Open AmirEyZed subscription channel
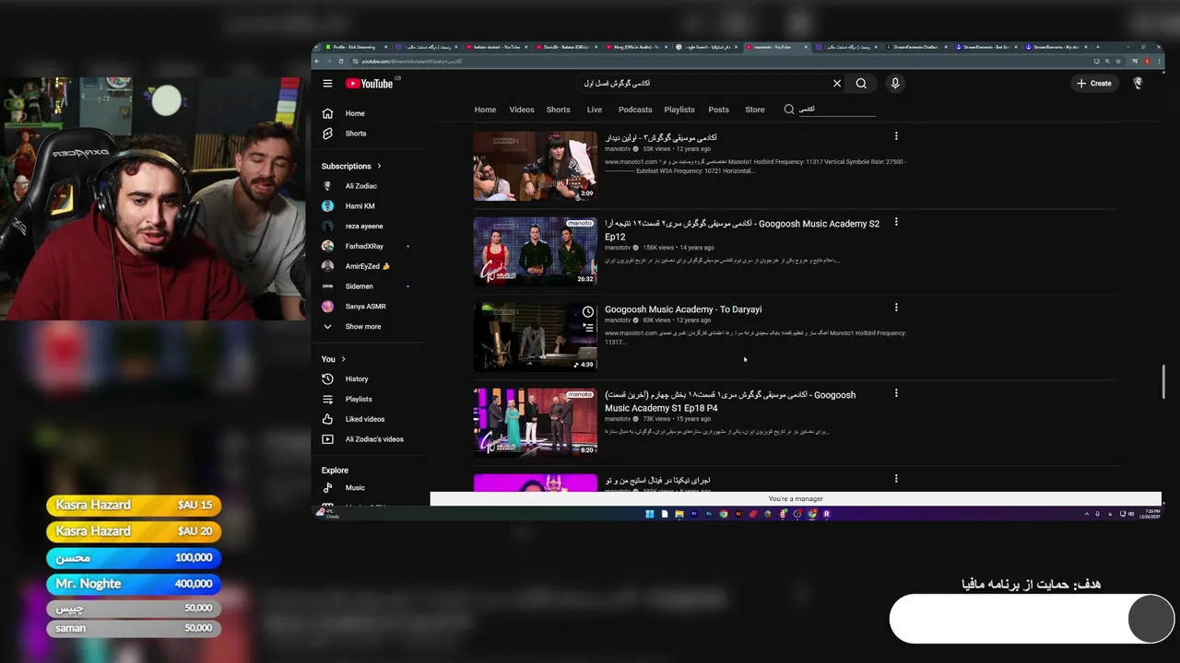Viewport: 1180px width, 663px height. (367, 266)
